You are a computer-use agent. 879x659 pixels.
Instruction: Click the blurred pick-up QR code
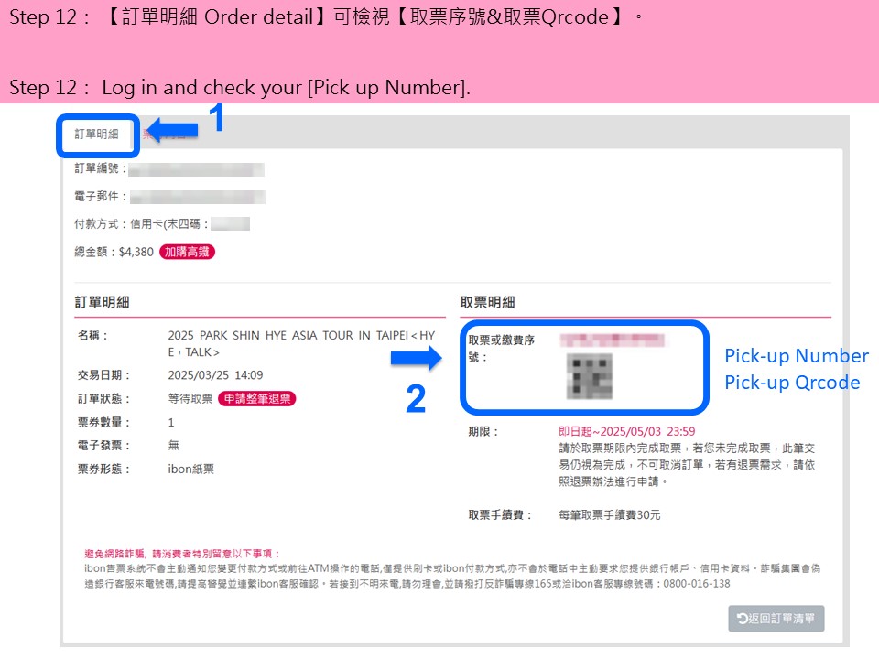[589, 376]
